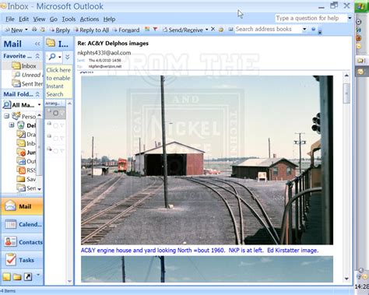Collapse the Mail Folders section

coord(37,94)
